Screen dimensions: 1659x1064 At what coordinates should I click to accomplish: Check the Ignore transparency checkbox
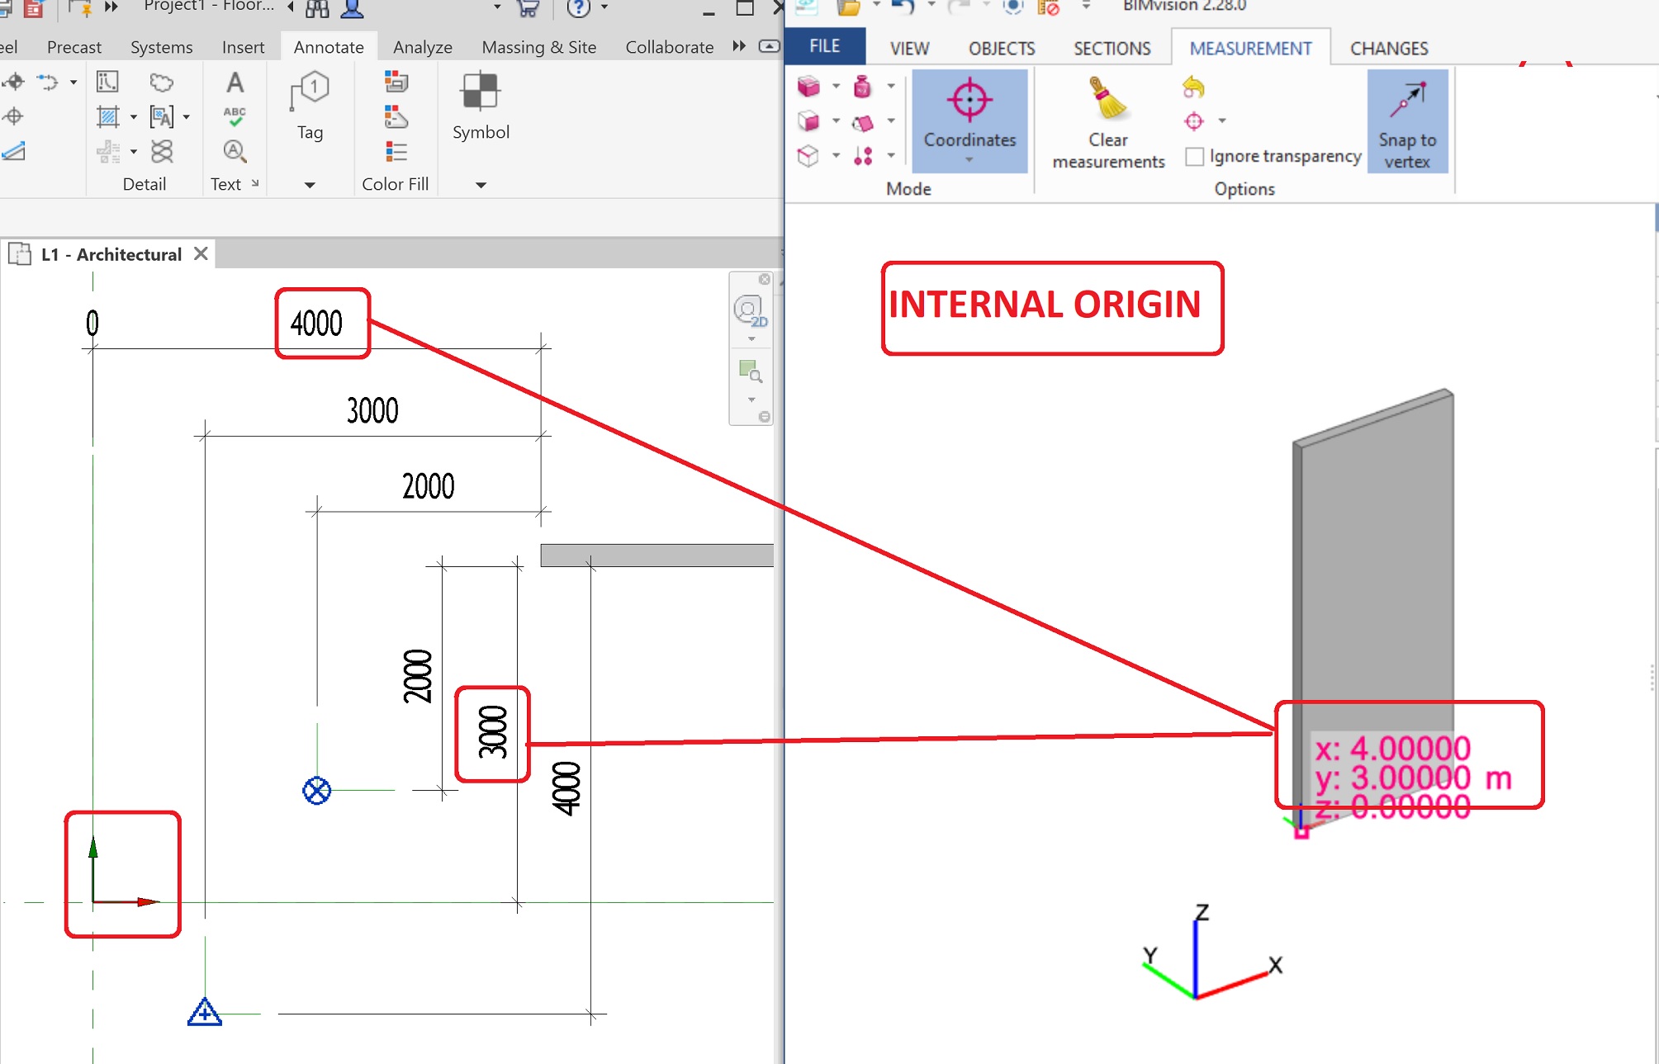point(1194,156)
